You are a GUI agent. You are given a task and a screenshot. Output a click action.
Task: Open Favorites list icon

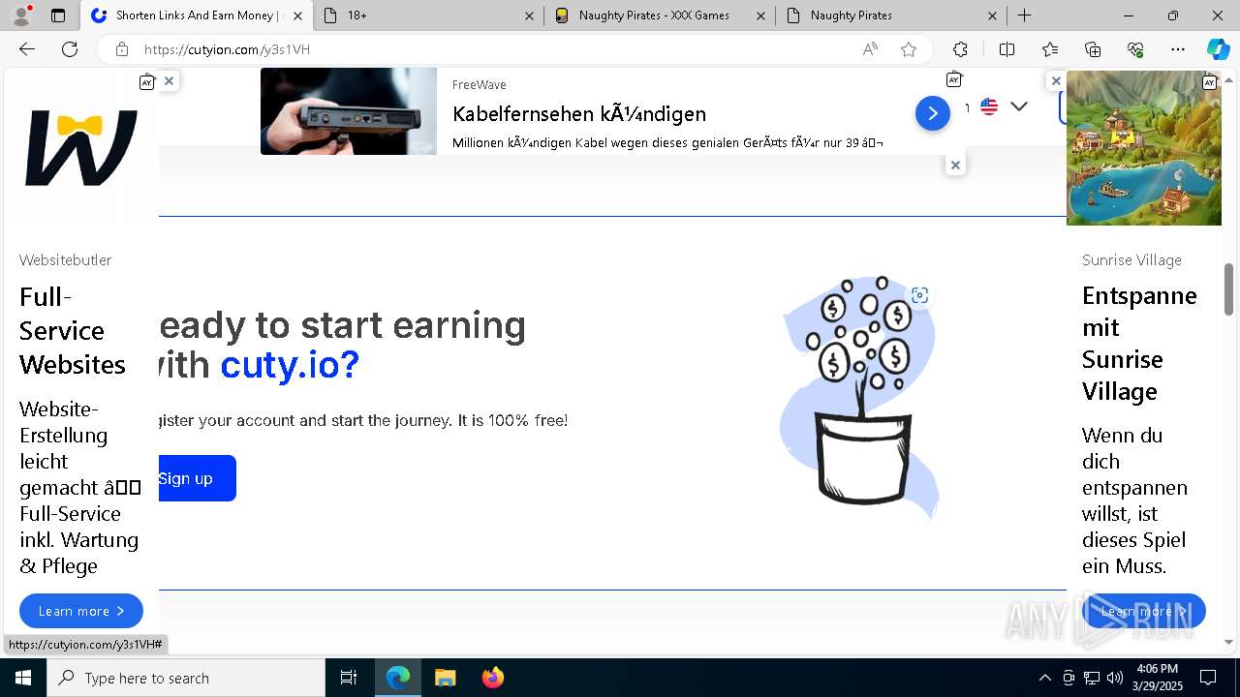click(x=1050, y=49)
